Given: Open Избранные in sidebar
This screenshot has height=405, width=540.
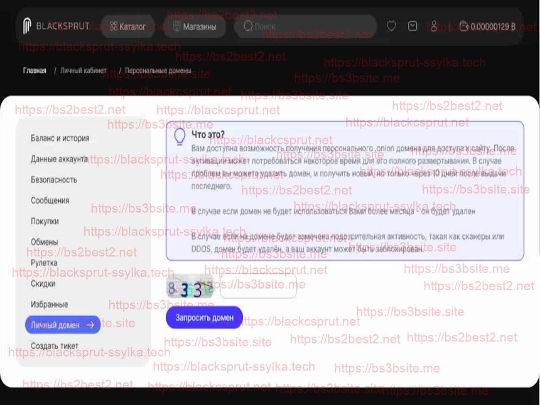Looking at the screenshot, I should pyautogui.click(x=49, y=304).
